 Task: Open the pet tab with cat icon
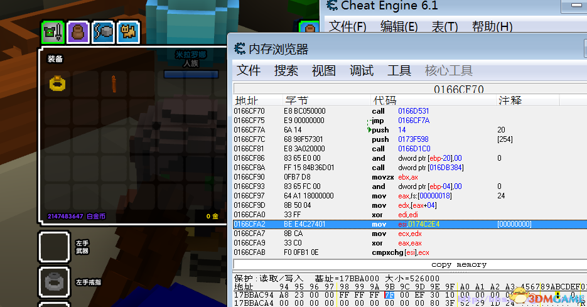click(129, 32)
